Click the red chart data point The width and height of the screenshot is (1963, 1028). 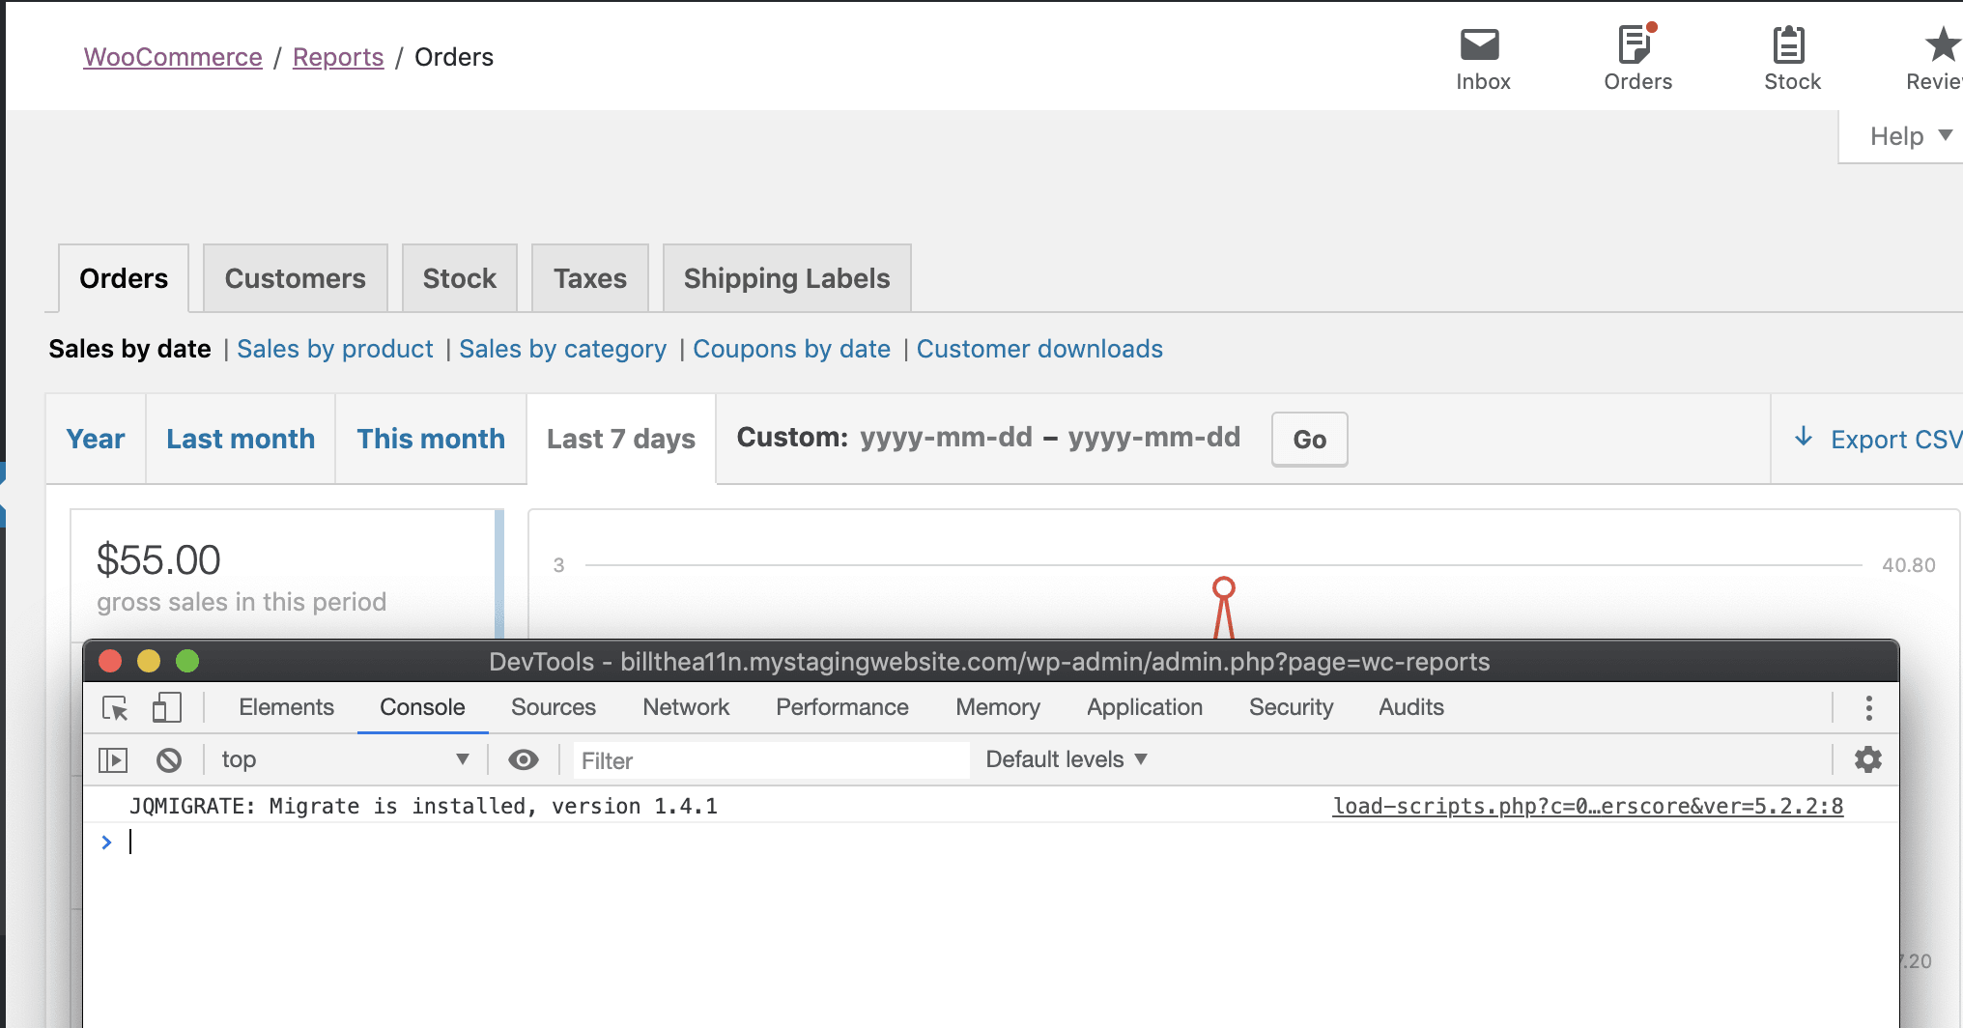(1223, 587)
